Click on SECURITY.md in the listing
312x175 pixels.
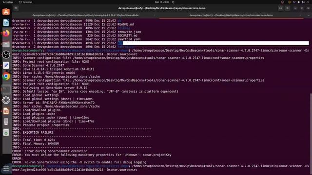127,35
